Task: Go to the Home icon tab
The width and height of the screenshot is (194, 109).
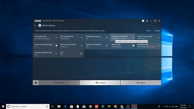Action: pos(36,83)
